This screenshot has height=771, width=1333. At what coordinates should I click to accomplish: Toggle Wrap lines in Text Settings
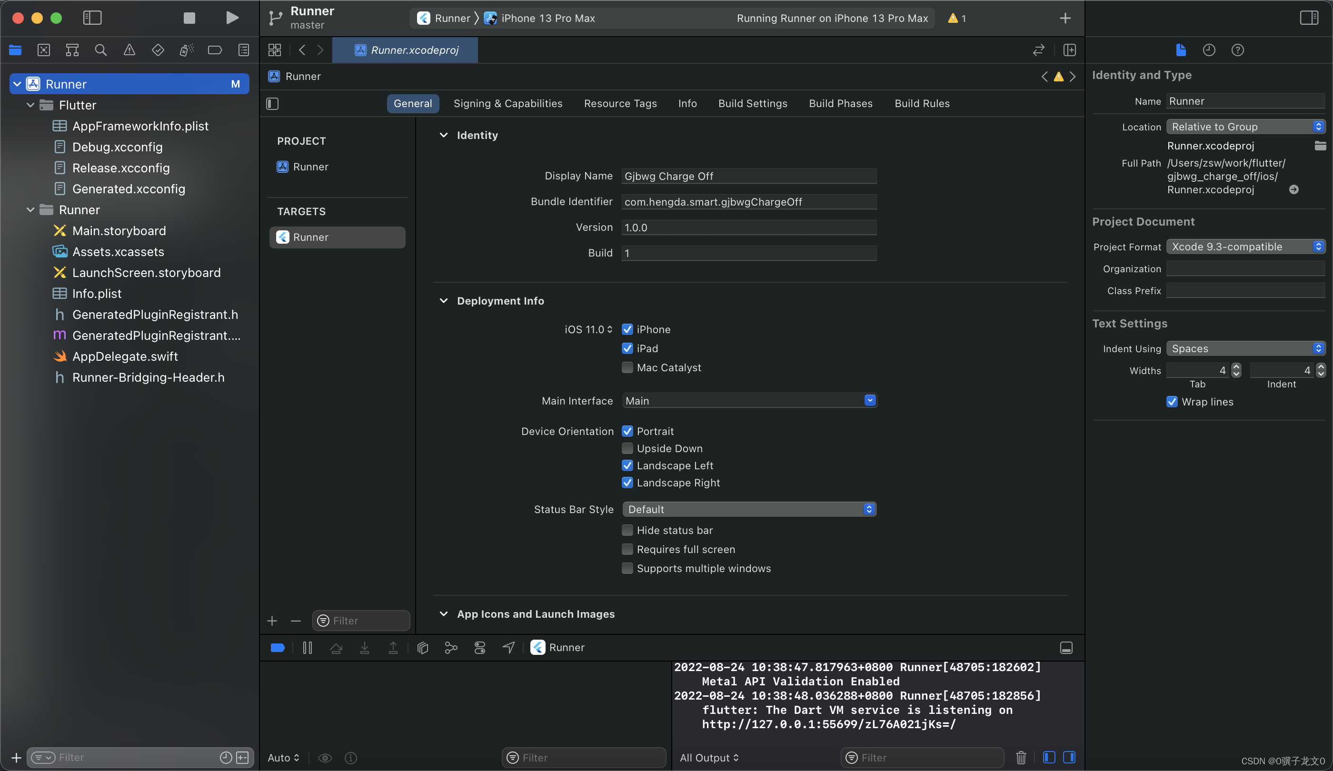pos(1172,402)
